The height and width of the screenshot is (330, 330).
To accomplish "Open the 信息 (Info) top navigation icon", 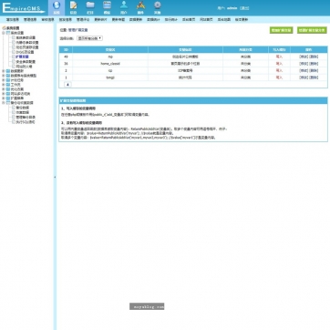I will 73,7.
